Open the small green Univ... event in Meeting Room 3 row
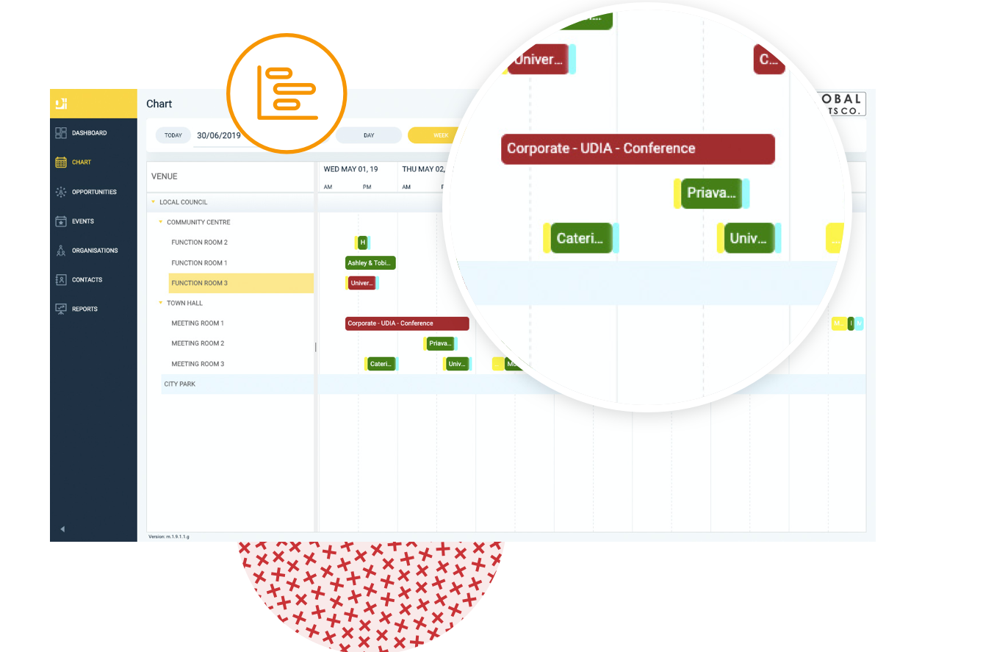Viewport: 983px width, 652px height. [457, 364]
